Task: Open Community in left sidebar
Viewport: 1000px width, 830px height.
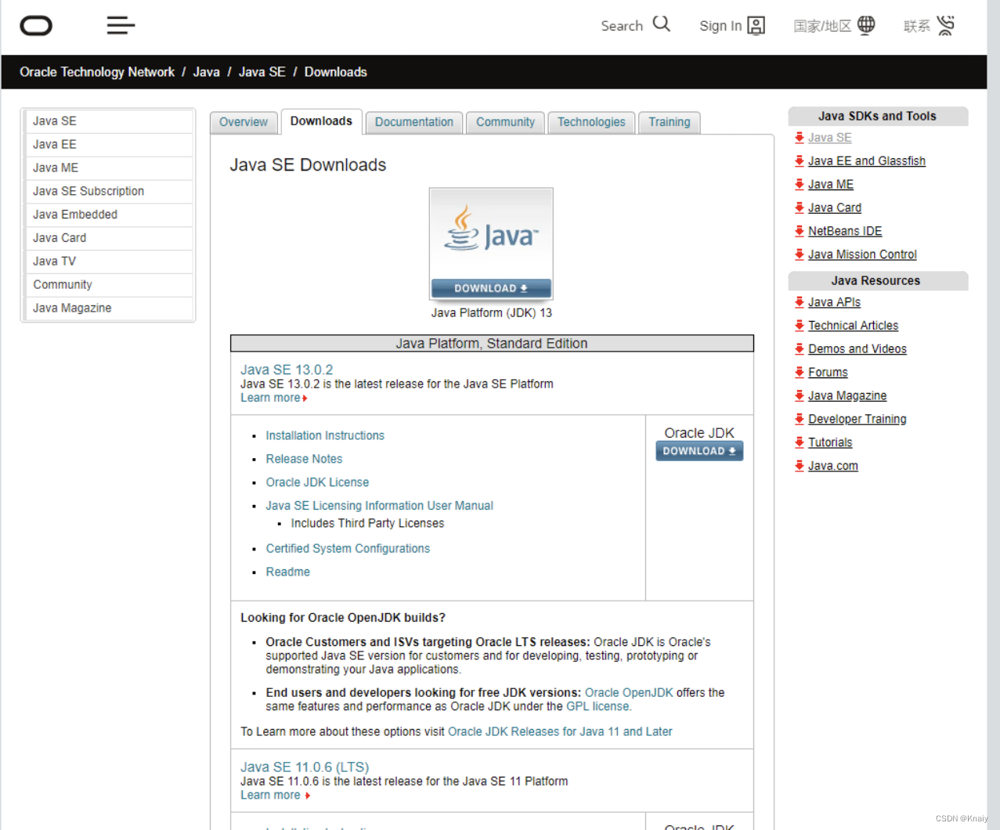Action: tap(108, 286)
